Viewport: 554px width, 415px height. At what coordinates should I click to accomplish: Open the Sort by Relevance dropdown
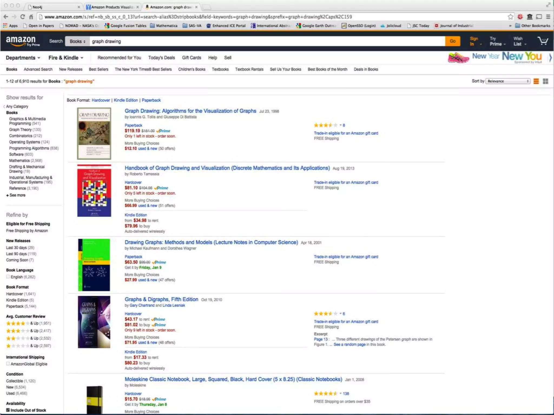point(508,81)
